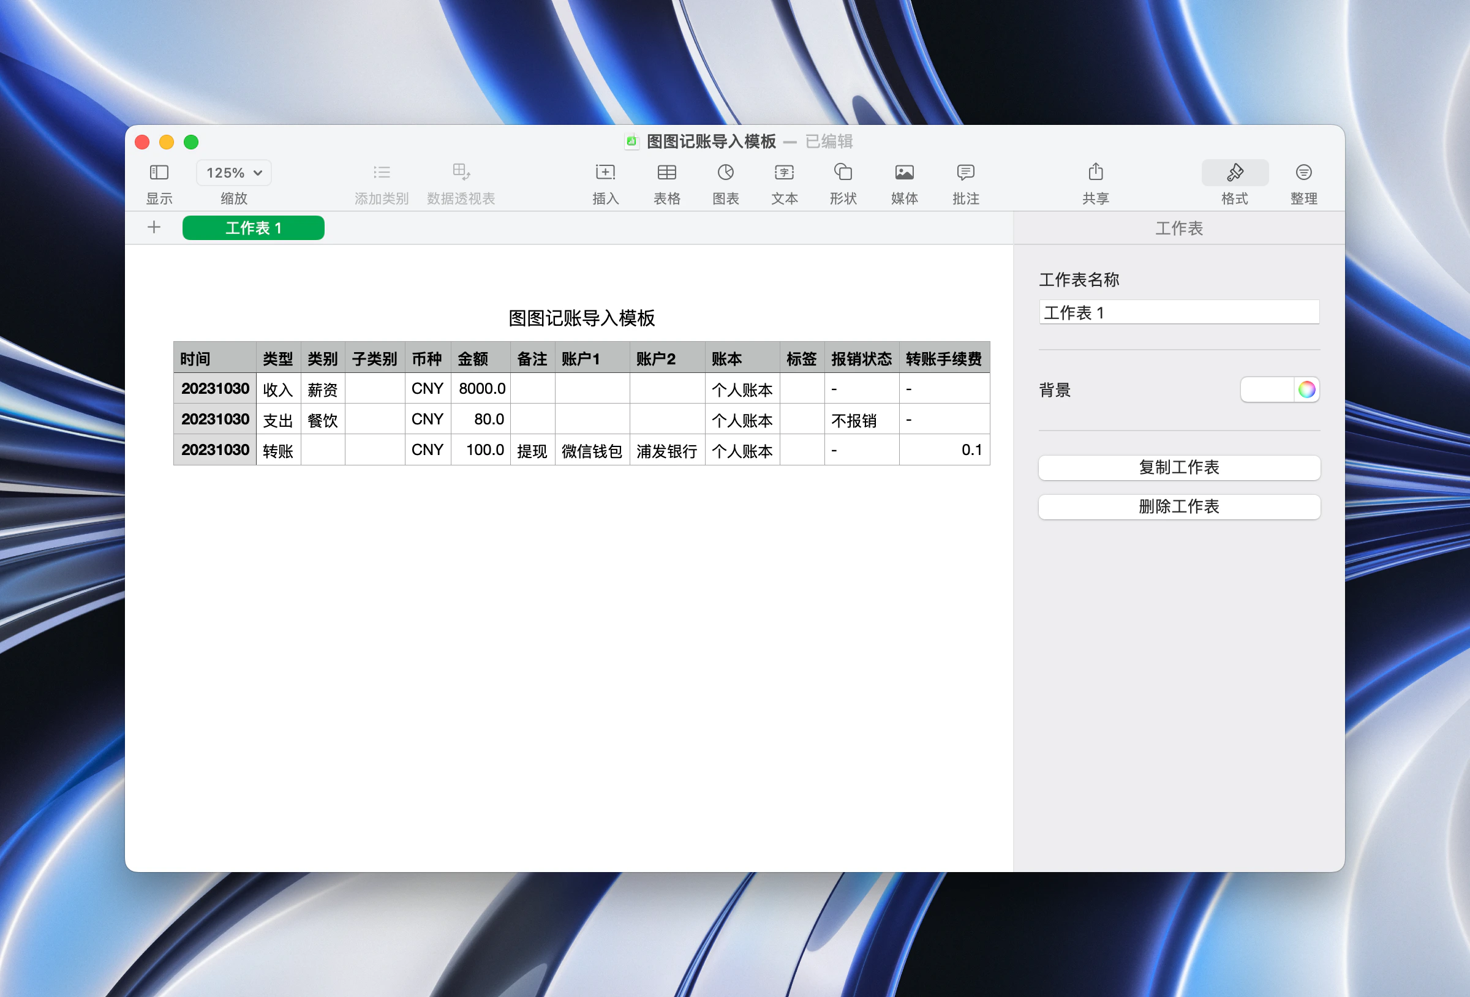Toggle the Format (格式) sidebar panel
1470x997 pixels.
[1234, 173]
